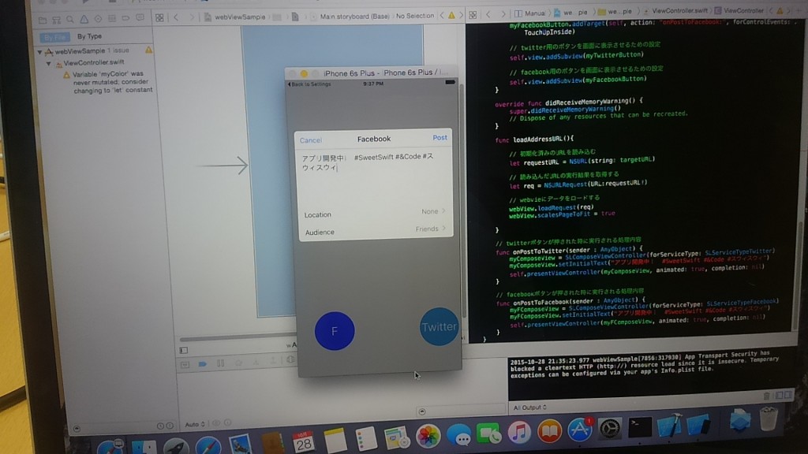This screenshot has height=454, width=808.
Task: Open the Project navigator folder icon
Action: pyautogui.click(x=43, y=20)
